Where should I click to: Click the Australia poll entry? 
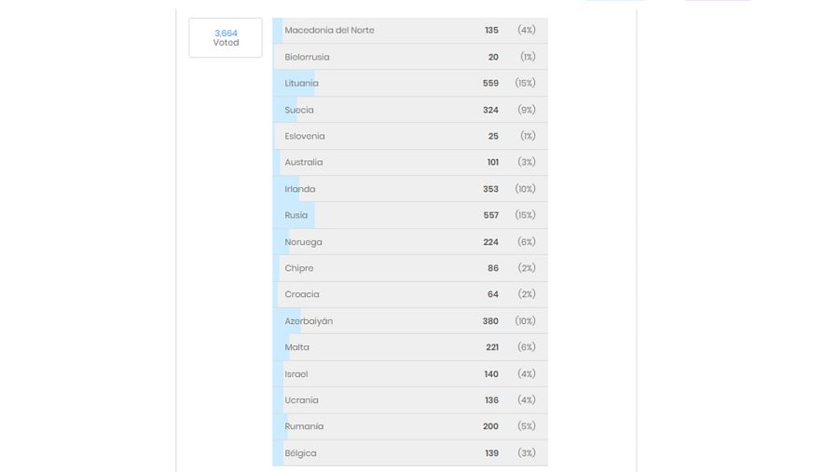pyautogui.click(x=410, y=163)
